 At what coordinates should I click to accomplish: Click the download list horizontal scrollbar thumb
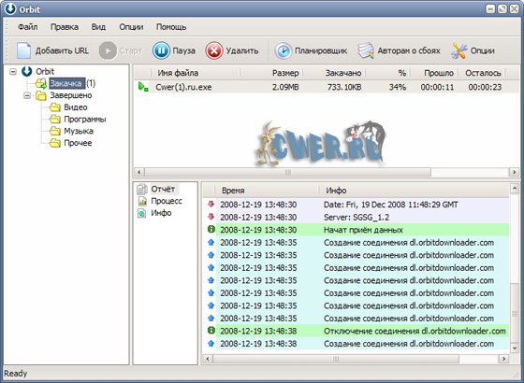point(287,172)
